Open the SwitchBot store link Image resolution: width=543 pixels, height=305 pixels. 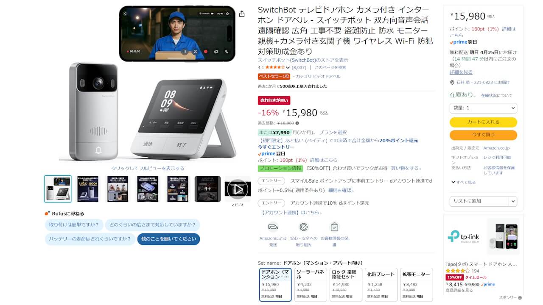coord(303,60)
